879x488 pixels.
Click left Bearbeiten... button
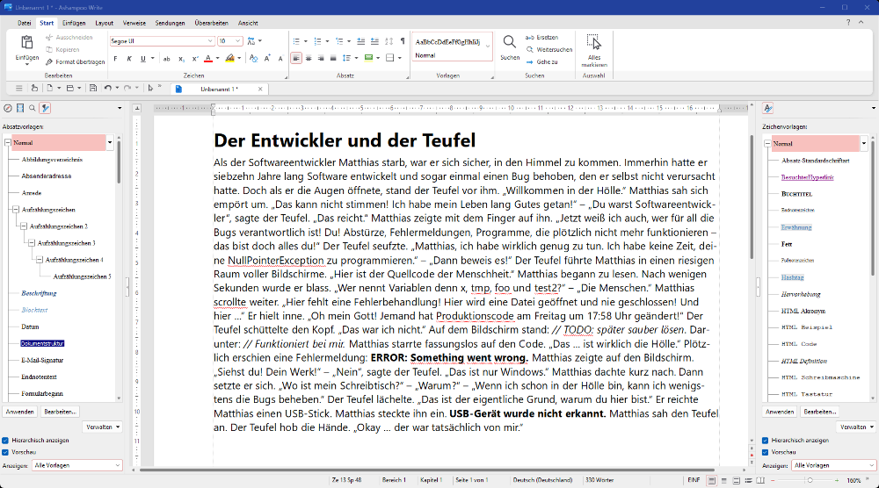[x=60, y=412]
